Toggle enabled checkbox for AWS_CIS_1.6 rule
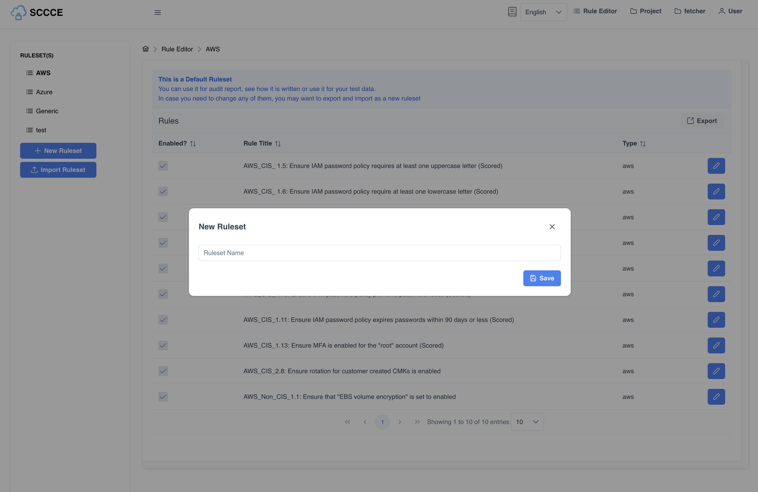758x492 pixels. [163, 192]
